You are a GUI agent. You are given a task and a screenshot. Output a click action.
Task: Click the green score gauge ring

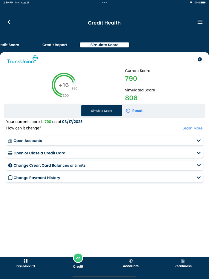[64, 85]
